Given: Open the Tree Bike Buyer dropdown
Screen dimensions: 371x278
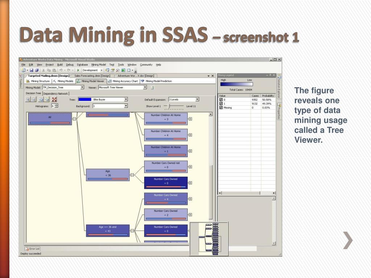Looking at the screenshot, I should [126, 100].
